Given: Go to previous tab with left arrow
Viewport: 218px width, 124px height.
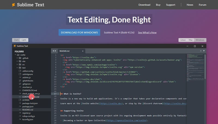Looking at the screenshot, I should [53, 51].
